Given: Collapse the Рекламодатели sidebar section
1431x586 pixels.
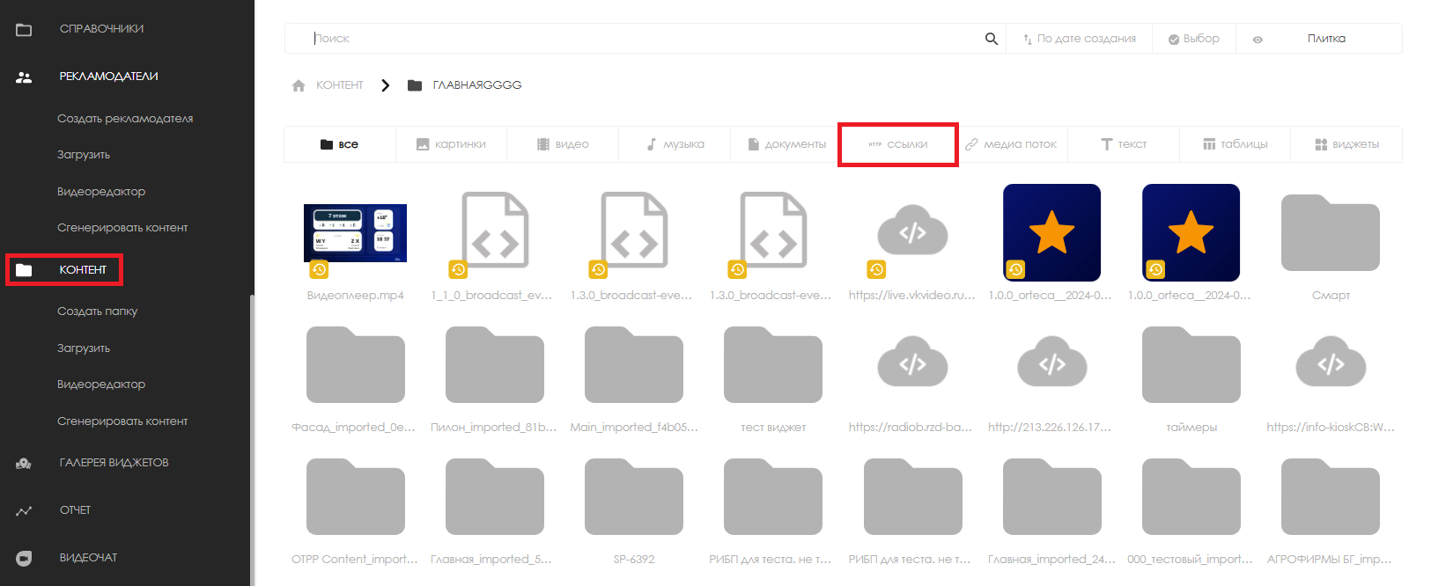Looking at the screenshot, I should 108,77.
